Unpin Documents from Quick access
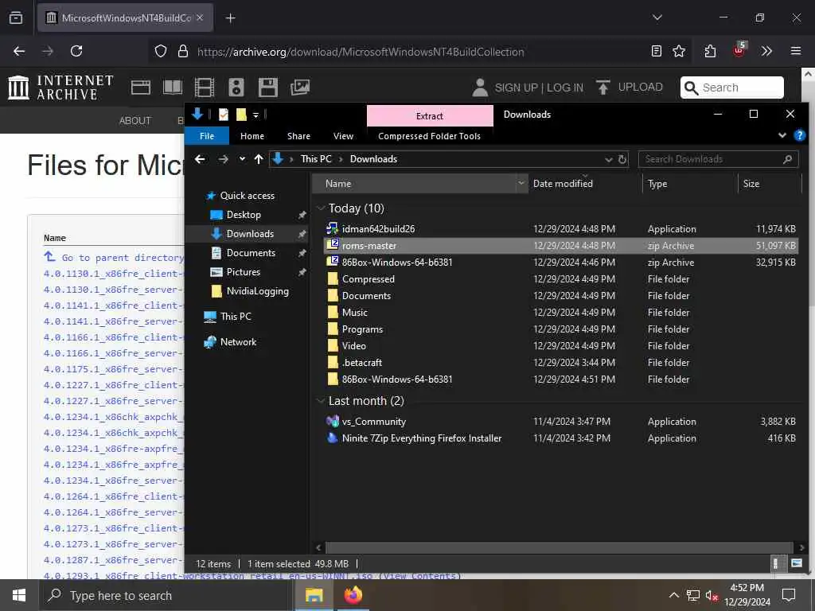This screenshot has width=815, height=611. coord(302,253)
